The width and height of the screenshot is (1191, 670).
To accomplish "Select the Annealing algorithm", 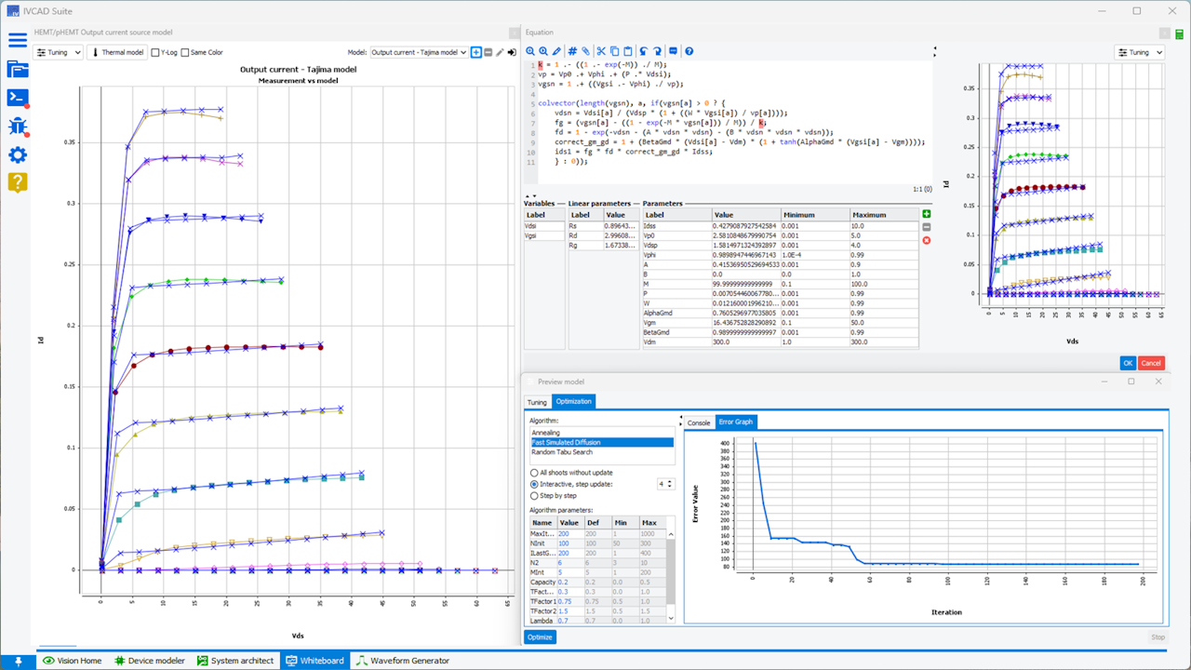I will click(x=601, y=433).
